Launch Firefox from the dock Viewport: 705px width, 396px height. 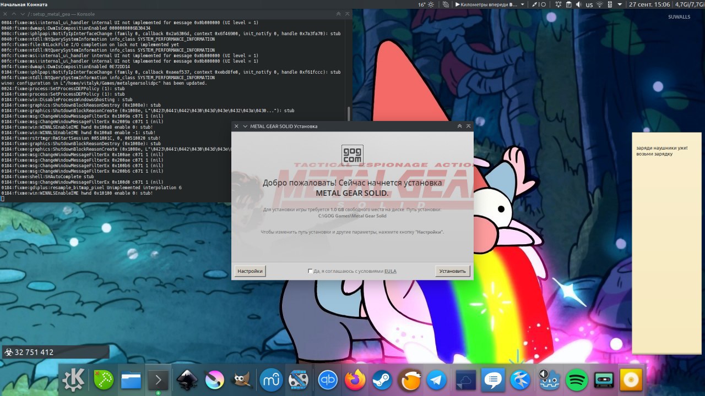[355, 380]
